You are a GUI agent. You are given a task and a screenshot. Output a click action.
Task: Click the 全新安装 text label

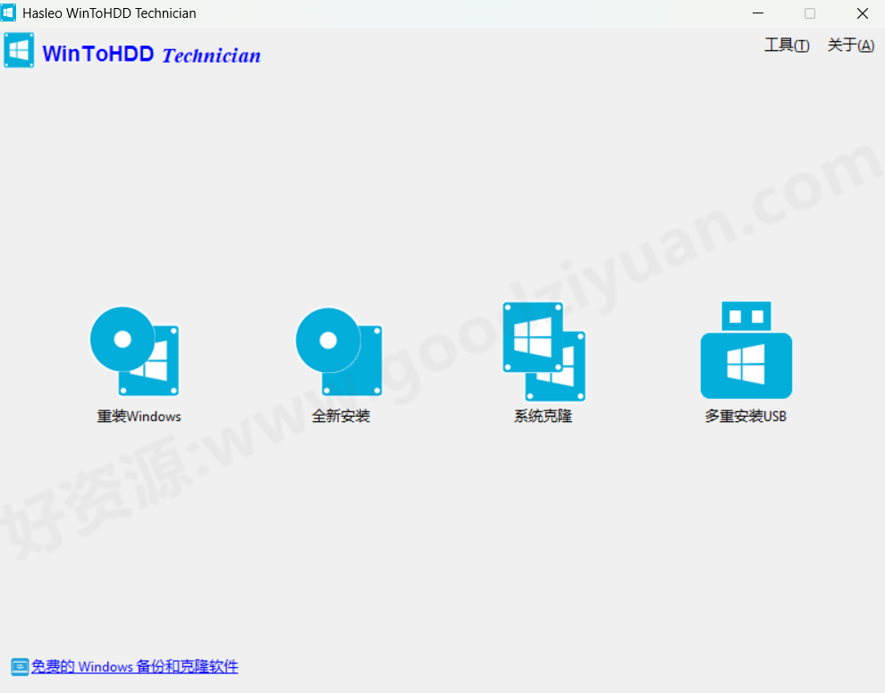pos(339,416)
